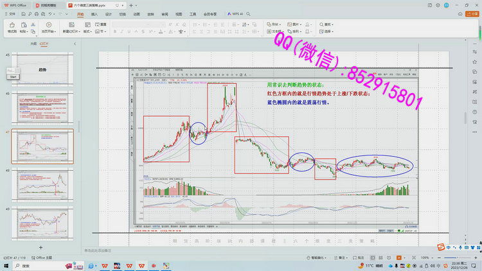
Task: Switch to the Insert (插入) ribbon tab
Action: coord(94,13)
